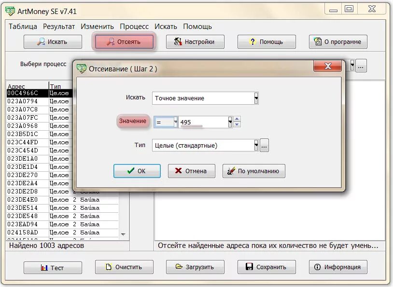Select address row 023A07C8
Screen dimensions: 393x287
click(x=40, y=109)
